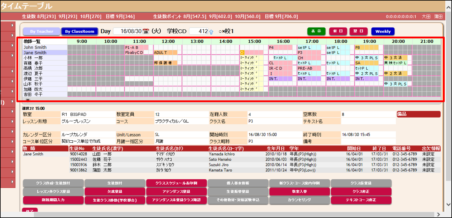Click the up arrow icon beside 学校CD field
452x218 pixels.
coord(211,31)
